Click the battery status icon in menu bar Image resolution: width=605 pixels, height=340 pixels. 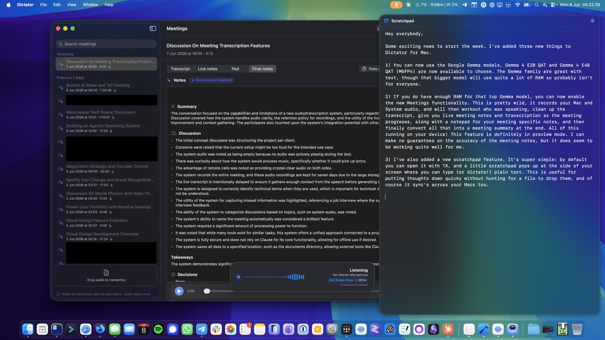tap(527, 5)
